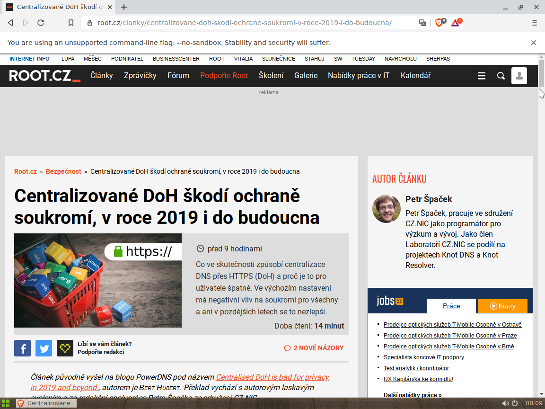This screenshot has height=409, width=545.
Task: Click the heart icon next to Podpořte redakci
Action: 65,348
